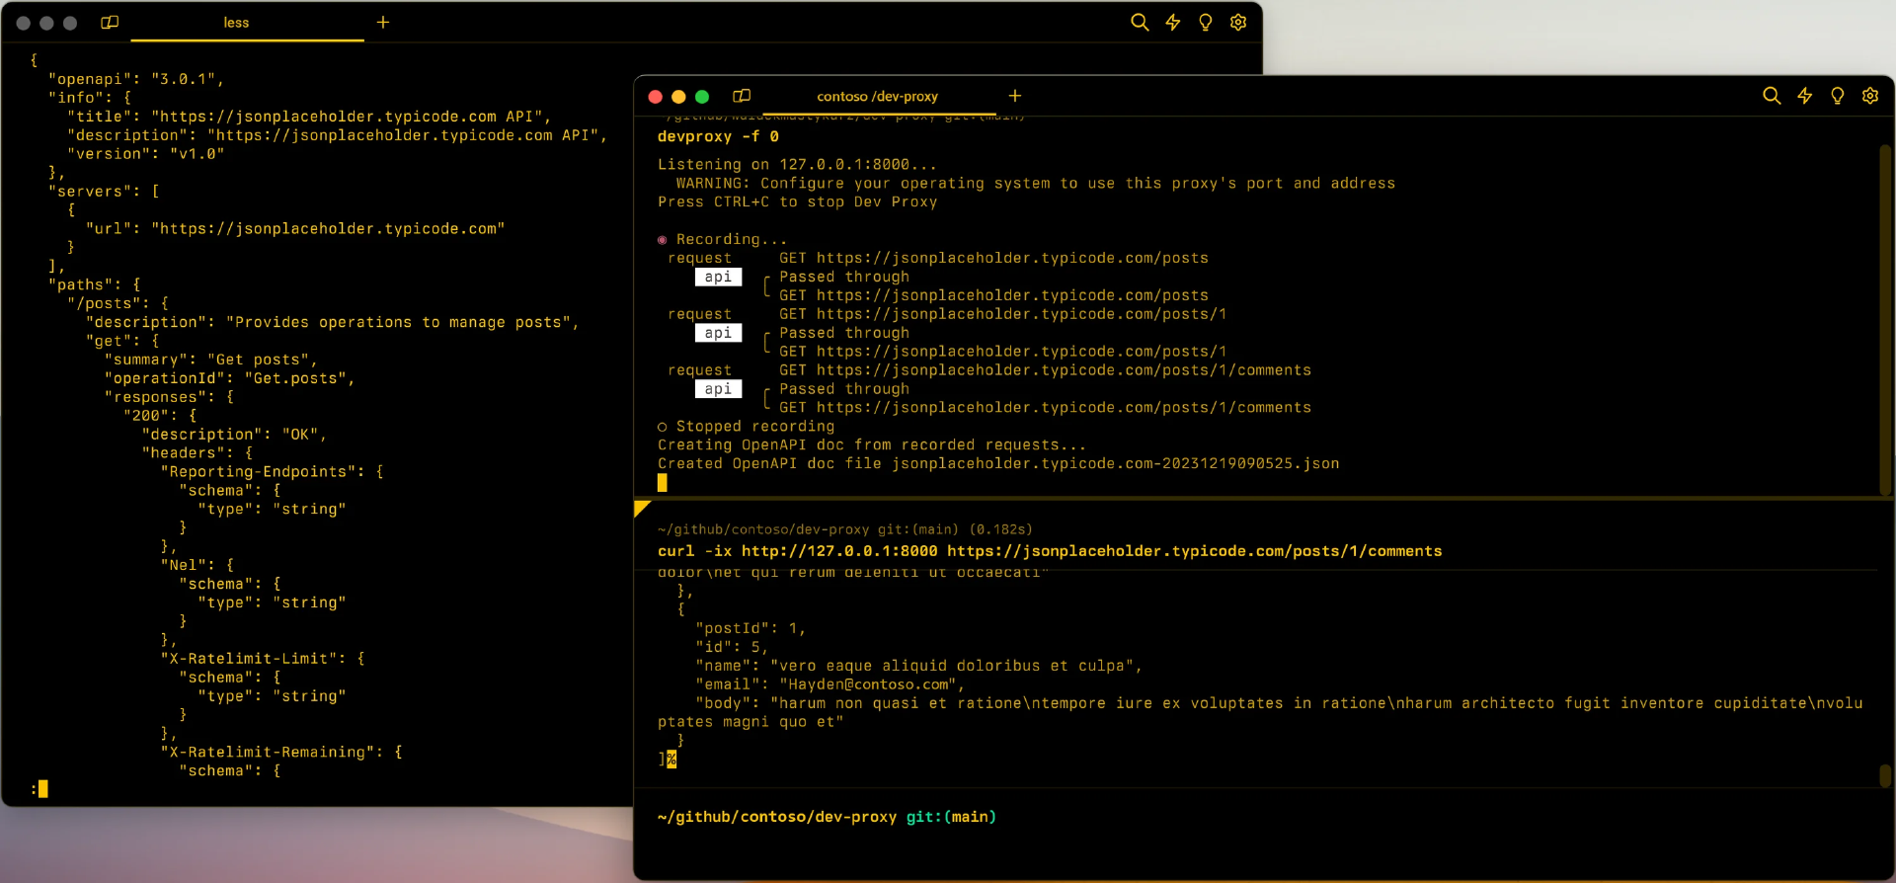Click the '"postId": 1' line
Viewport: 1896px width, 883px height.
pyautogui.click(x=750, y=628)
